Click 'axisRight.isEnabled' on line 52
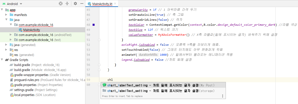Image resolution: width=298 pixels, height=104 pixels. point(138,45)
